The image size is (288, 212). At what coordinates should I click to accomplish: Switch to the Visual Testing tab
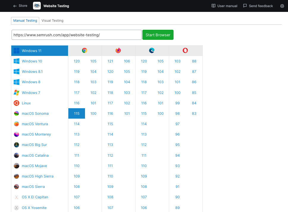[52, 21]
